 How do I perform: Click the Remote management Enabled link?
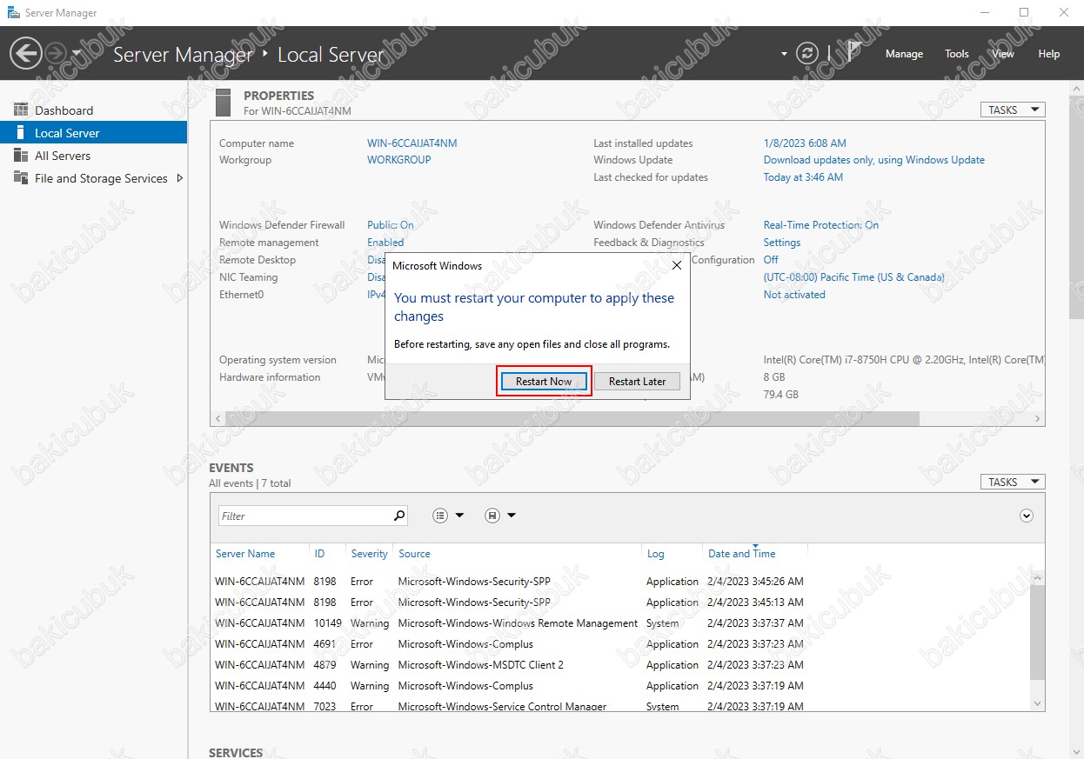pyautogui.click(x=385, y=243)
